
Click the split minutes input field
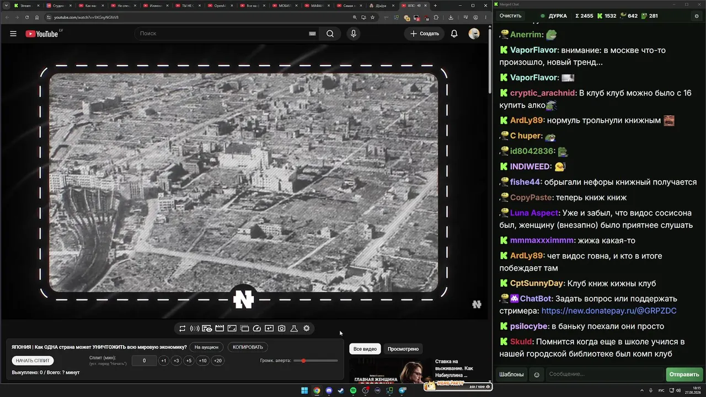tap(145, 361)
